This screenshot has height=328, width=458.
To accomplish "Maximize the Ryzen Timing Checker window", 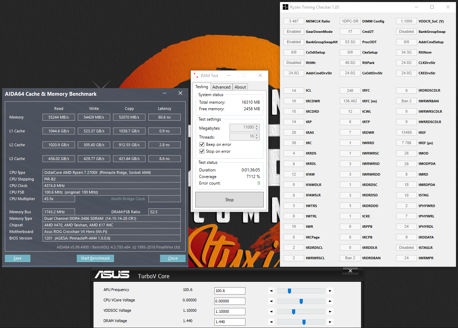I will pos(432,7).
